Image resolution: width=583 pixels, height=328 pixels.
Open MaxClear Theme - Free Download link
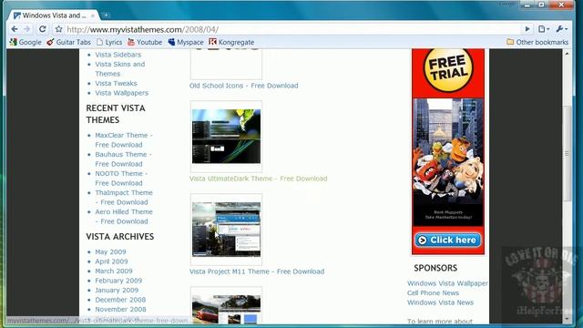tap(124, 139)
